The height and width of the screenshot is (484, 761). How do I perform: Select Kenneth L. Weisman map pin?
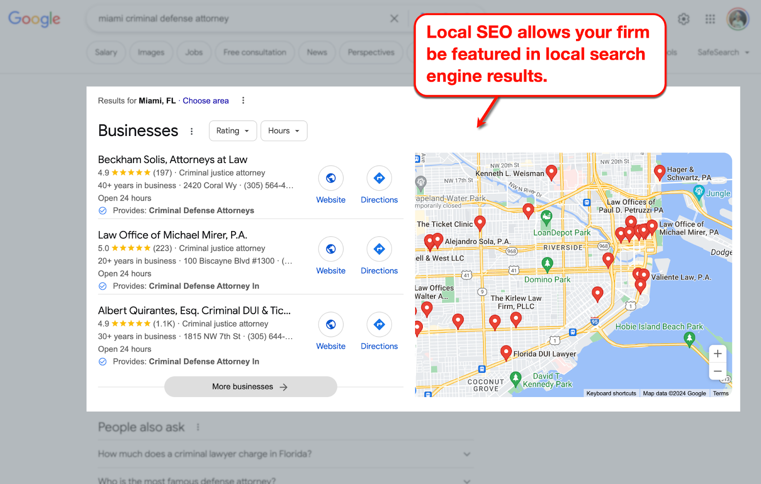551,172
